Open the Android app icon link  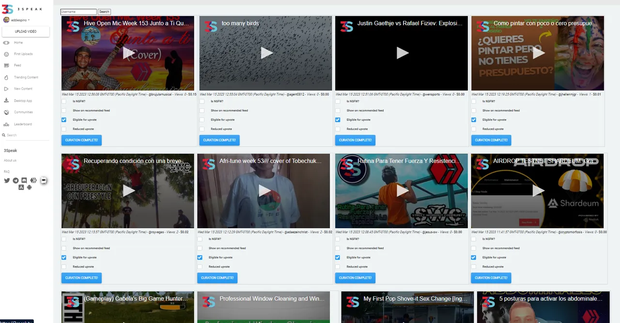click(30, 187)
